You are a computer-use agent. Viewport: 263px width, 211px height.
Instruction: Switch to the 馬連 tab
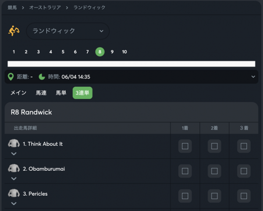tap(41, 93)
